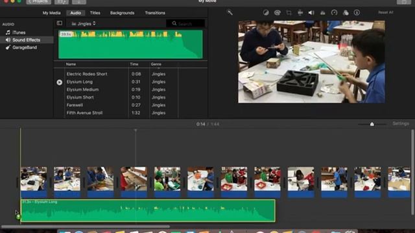Select the cropping tool
The image size is (415, 233).
[x=289, y=13]
